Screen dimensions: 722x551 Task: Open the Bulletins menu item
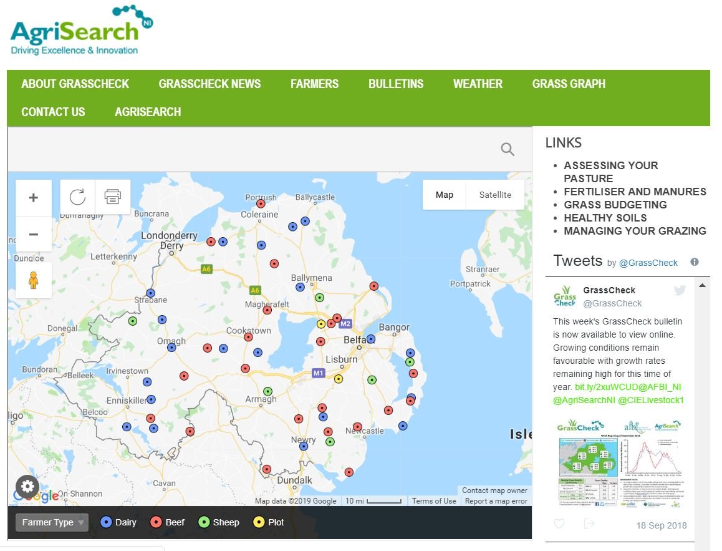(395, 84)
